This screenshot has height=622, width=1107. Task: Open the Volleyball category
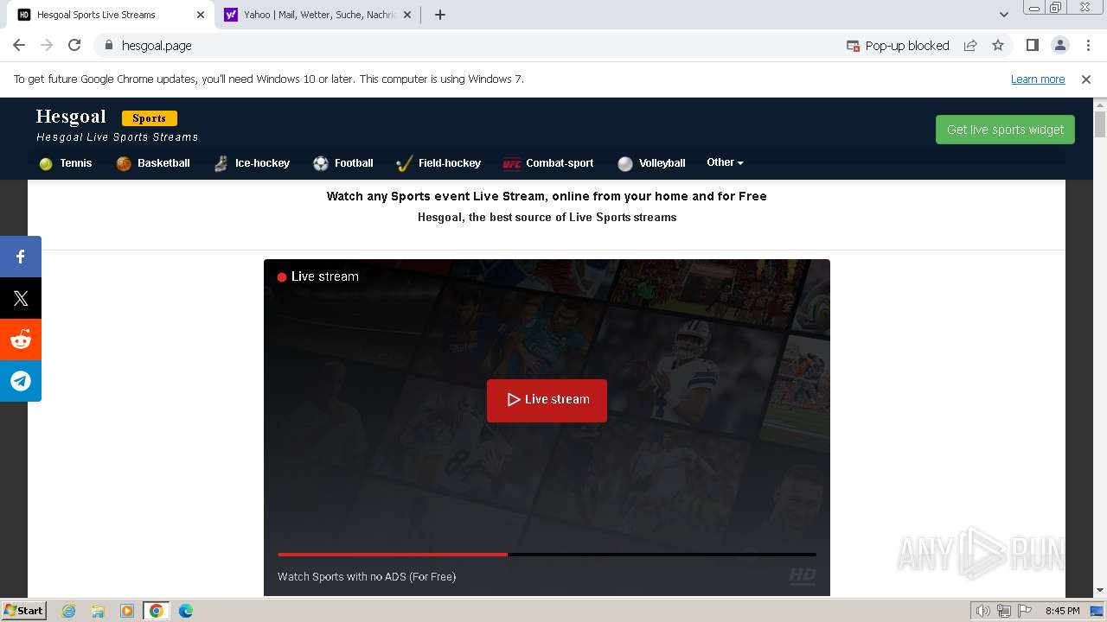[652, 163]
